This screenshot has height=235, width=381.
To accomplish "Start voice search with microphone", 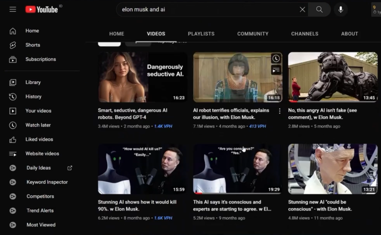I will pyautogui.click(x=340, y=10).
